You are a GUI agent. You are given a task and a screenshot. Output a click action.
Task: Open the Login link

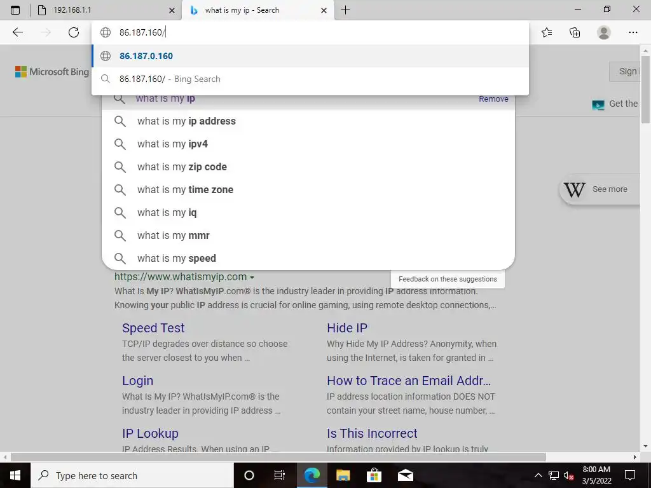tap(137, 381)
